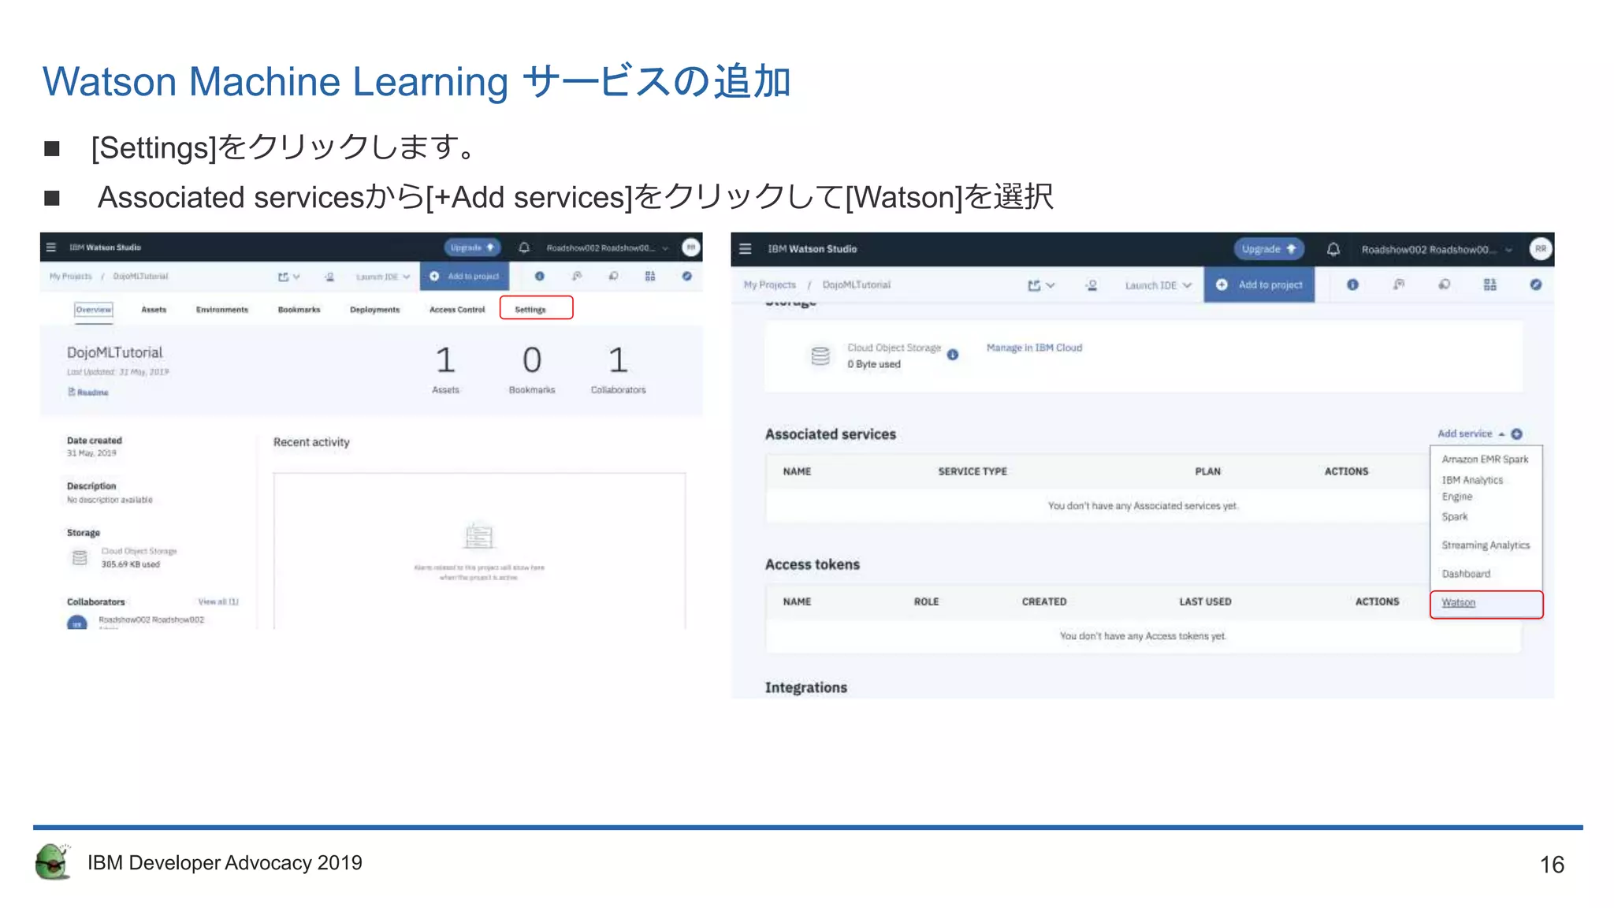Choose Spark from service menu

pos(1455,517)
